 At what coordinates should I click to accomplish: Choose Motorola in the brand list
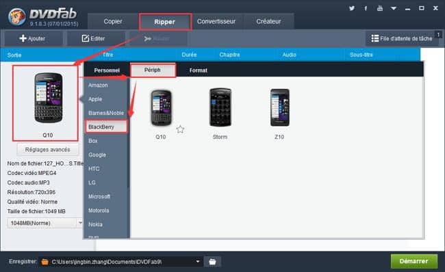[x=99, y=210]
